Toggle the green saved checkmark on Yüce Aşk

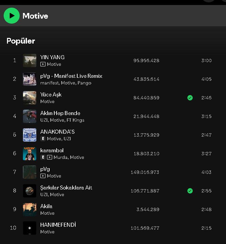pyautogui.click(x=190, y=98)
